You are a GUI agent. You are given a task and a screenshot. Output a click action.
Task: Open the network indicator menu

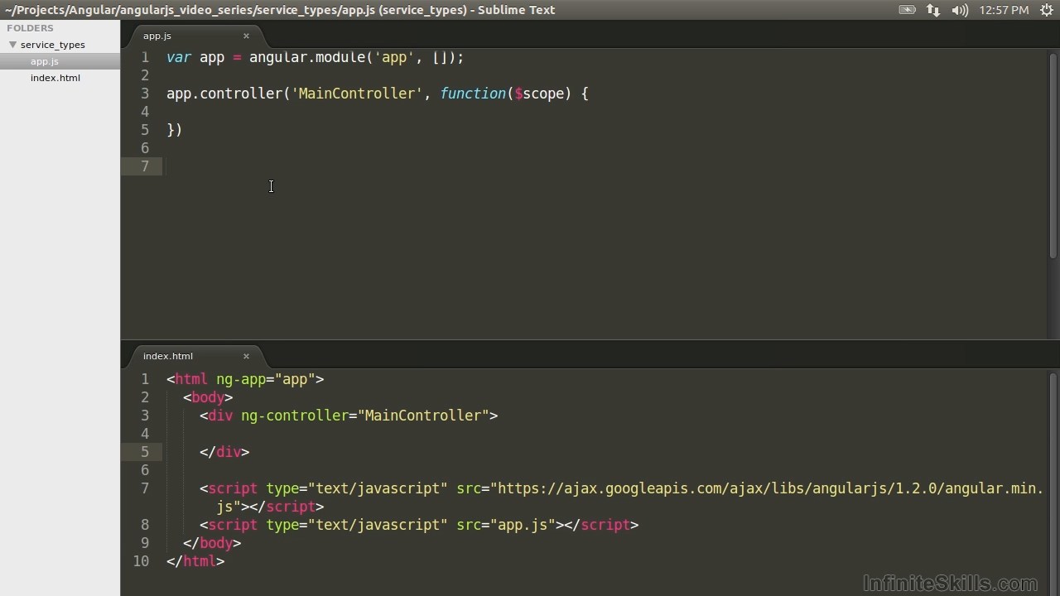point(933,10)
